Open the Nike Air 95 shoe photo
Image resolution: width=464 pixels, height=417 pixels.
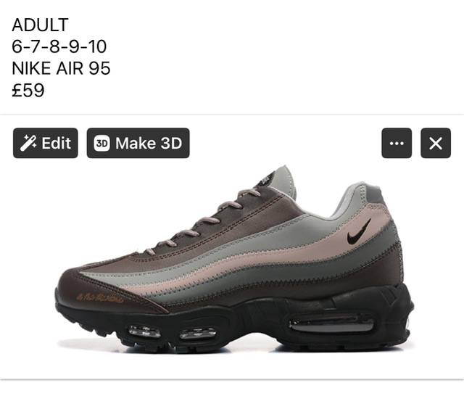(234, 259)
